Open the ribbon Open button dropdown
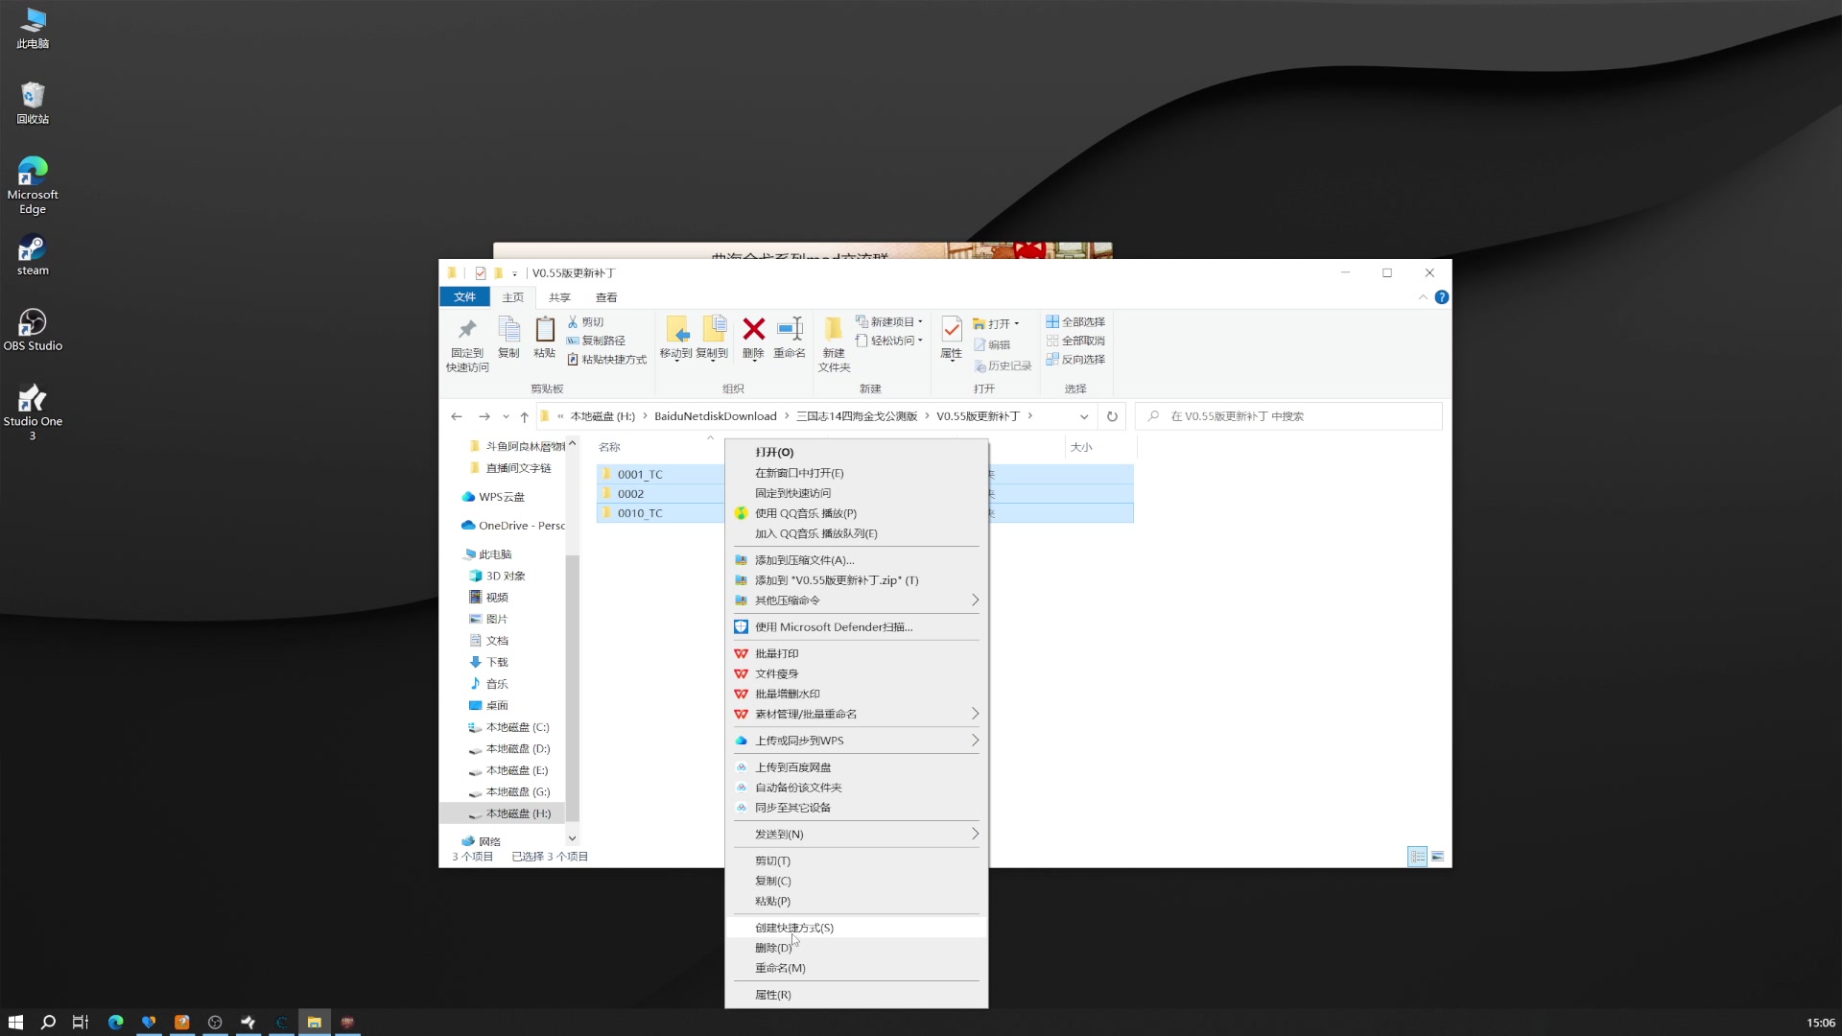This screenshot has width=1842, height=1036. click(1017, 323)
